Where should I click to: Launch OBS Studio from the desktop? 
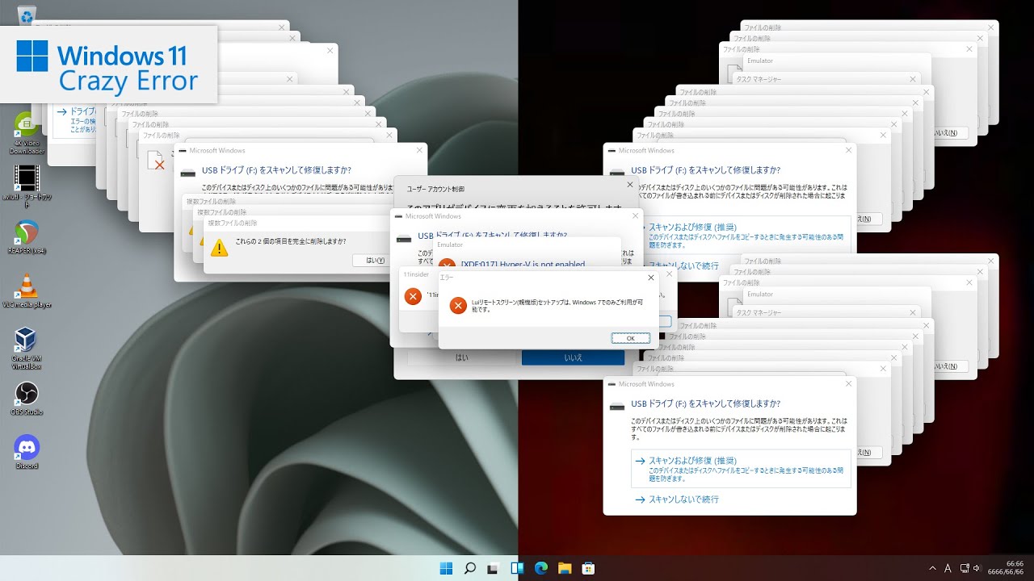(x=26, y=399)
